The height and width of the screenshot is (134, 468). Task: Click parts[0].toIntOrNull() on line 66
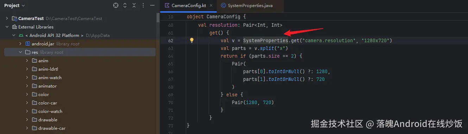point(278,71)
